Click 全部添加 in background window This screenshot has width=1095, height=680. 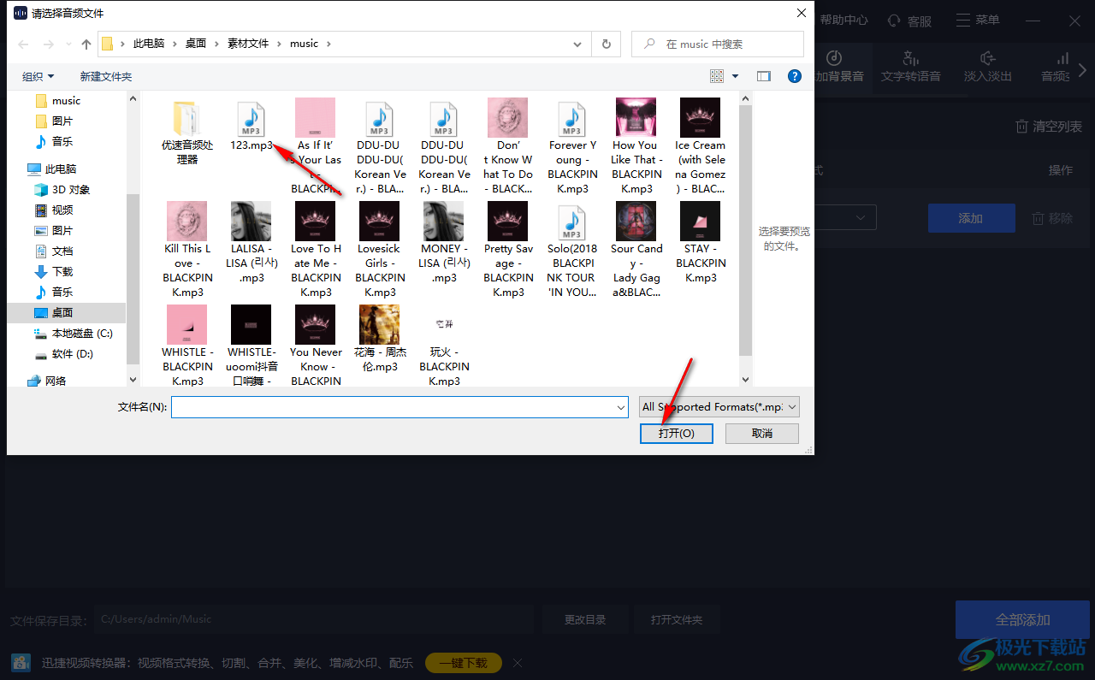click(x=1022, y=619)
